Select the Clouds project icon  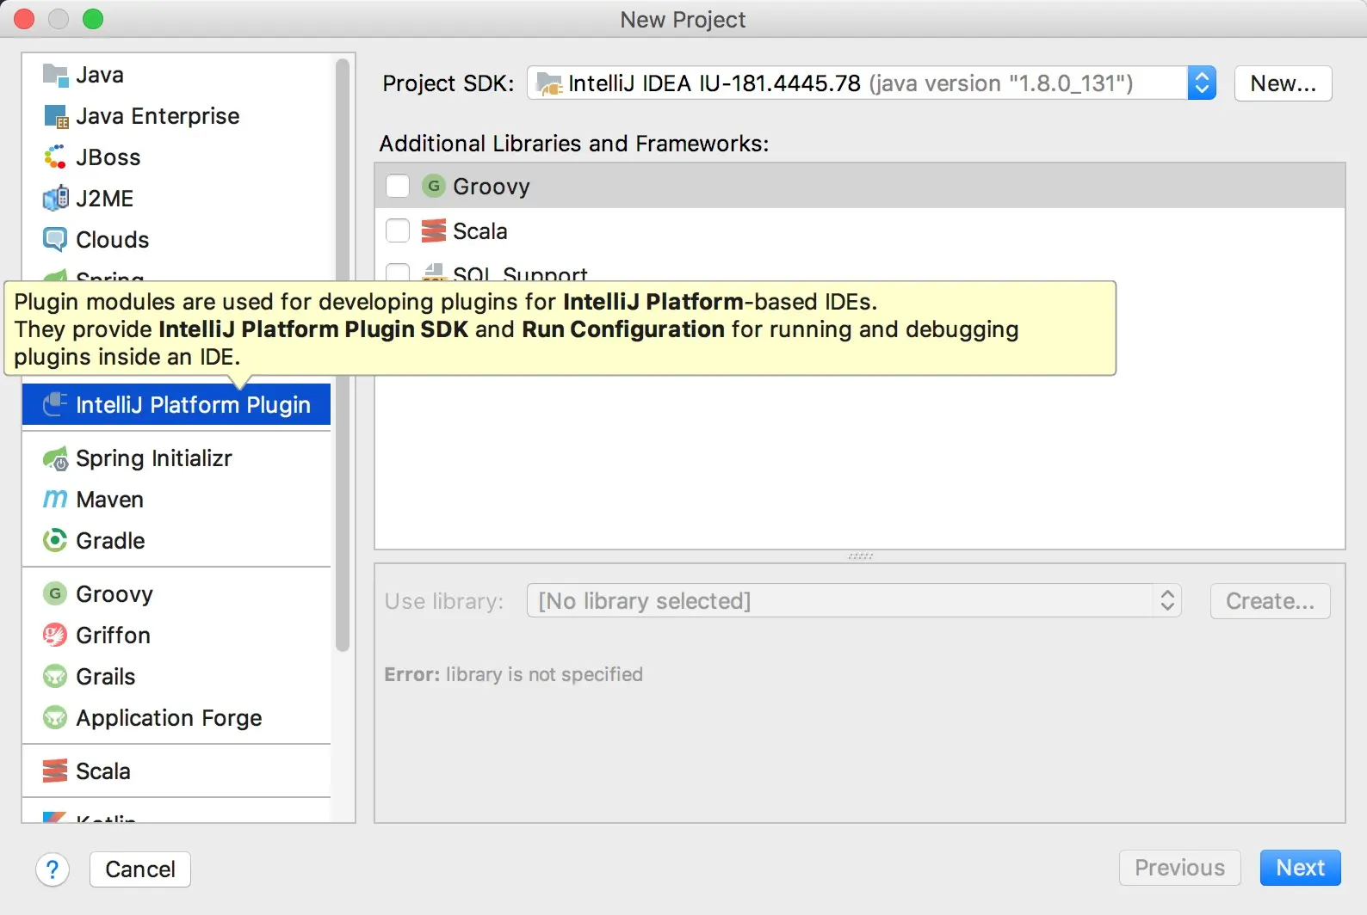(x=55, y=240)
